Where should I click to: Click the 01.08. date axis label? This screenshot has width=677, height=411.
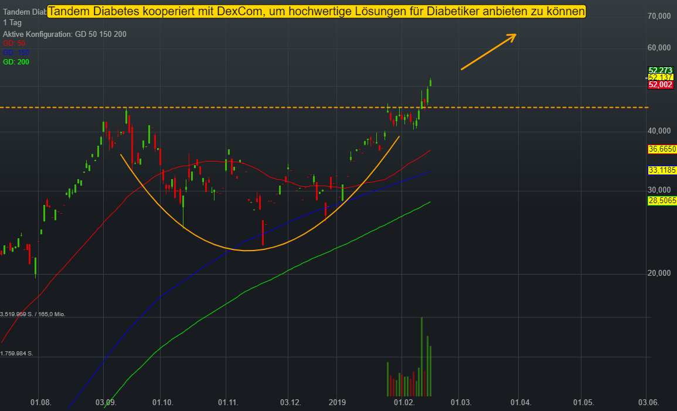coord(40,403)
